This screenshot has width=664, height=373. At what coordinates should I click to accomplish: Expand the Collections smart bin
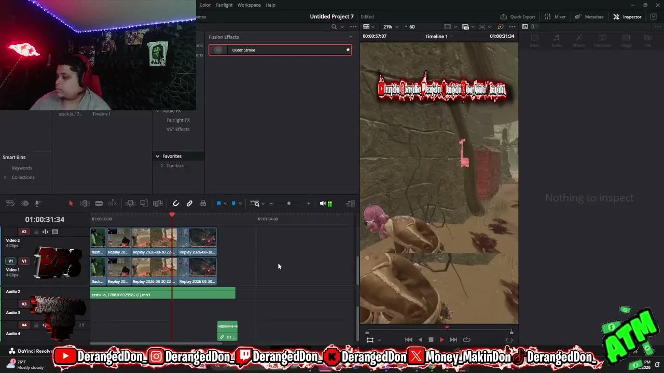[x=5, y=177]
